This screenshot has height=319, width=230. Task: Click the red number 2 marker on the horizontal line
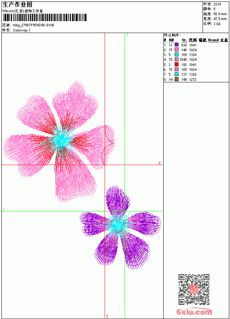point(160,163)
